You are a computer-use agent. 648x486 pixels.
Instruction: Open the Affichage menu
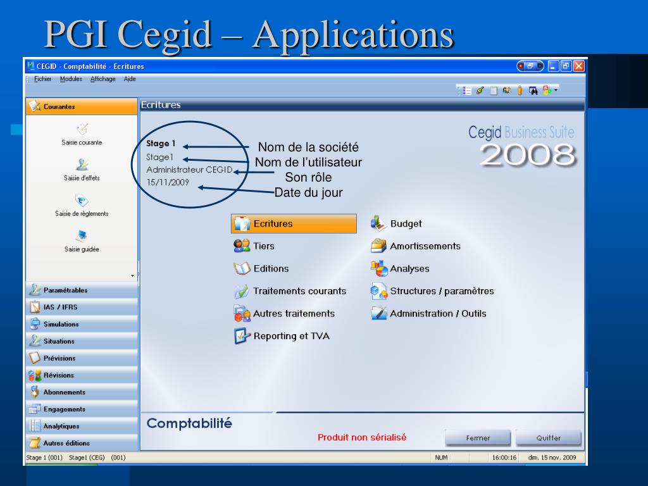pos(103,79)
